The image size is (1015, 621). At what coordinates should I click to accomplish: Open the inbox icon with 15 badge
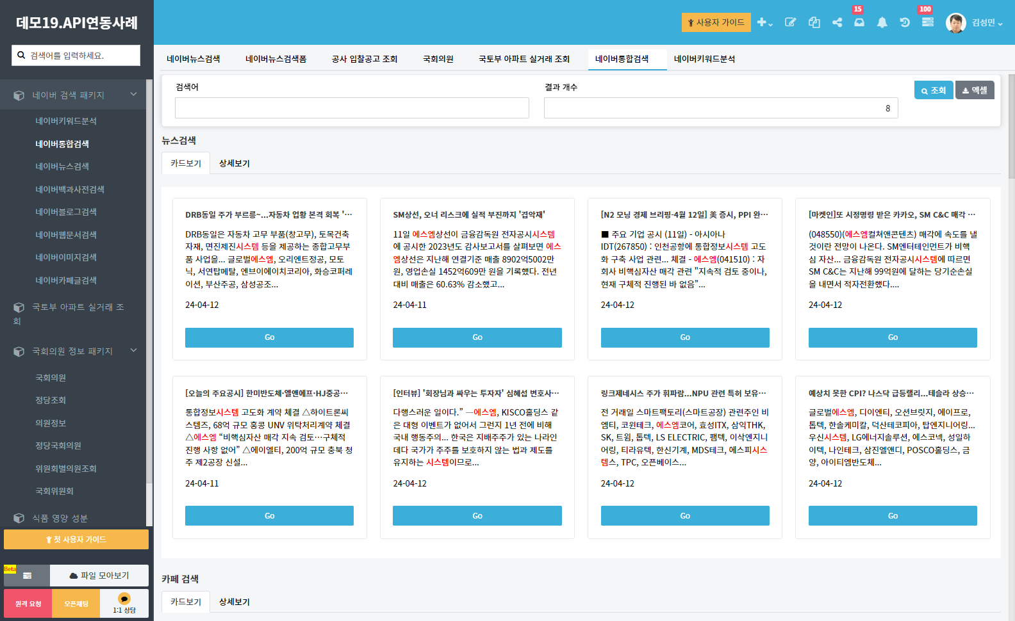tap(859, 22)
